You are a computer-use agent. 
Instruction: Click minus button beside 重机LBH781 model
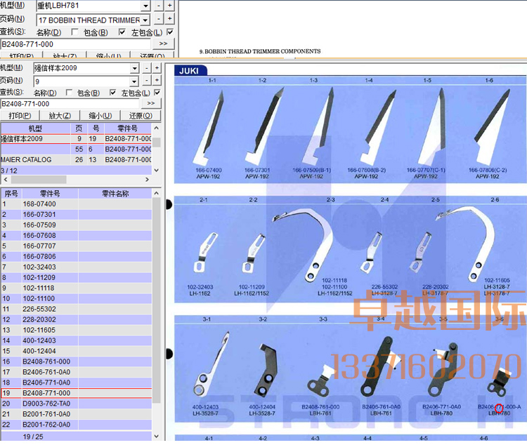click(159, 6)
